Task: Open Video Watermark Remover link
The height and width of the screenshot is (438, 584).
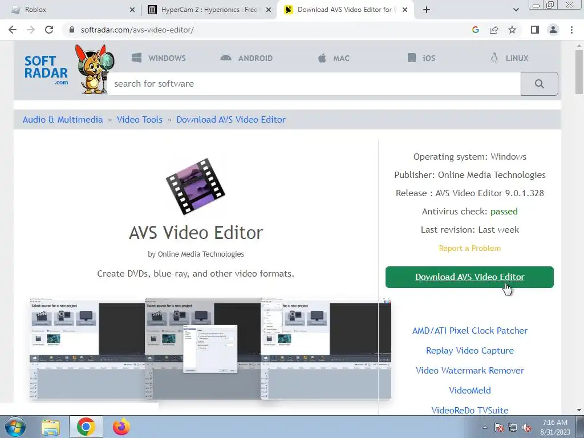Action: (470, 371)
